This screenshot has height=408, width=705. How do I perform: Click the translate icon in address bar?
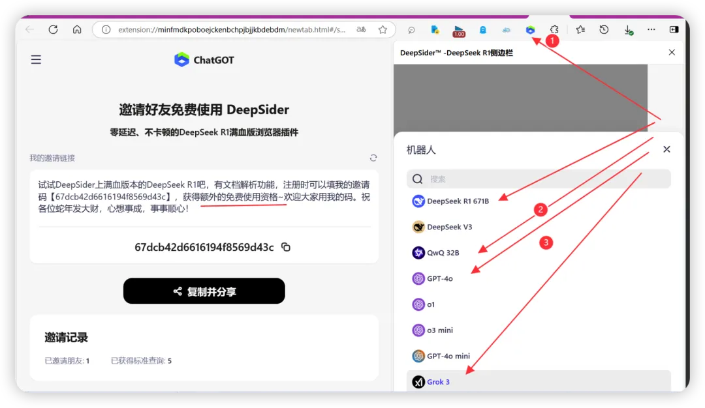[361, 29]
